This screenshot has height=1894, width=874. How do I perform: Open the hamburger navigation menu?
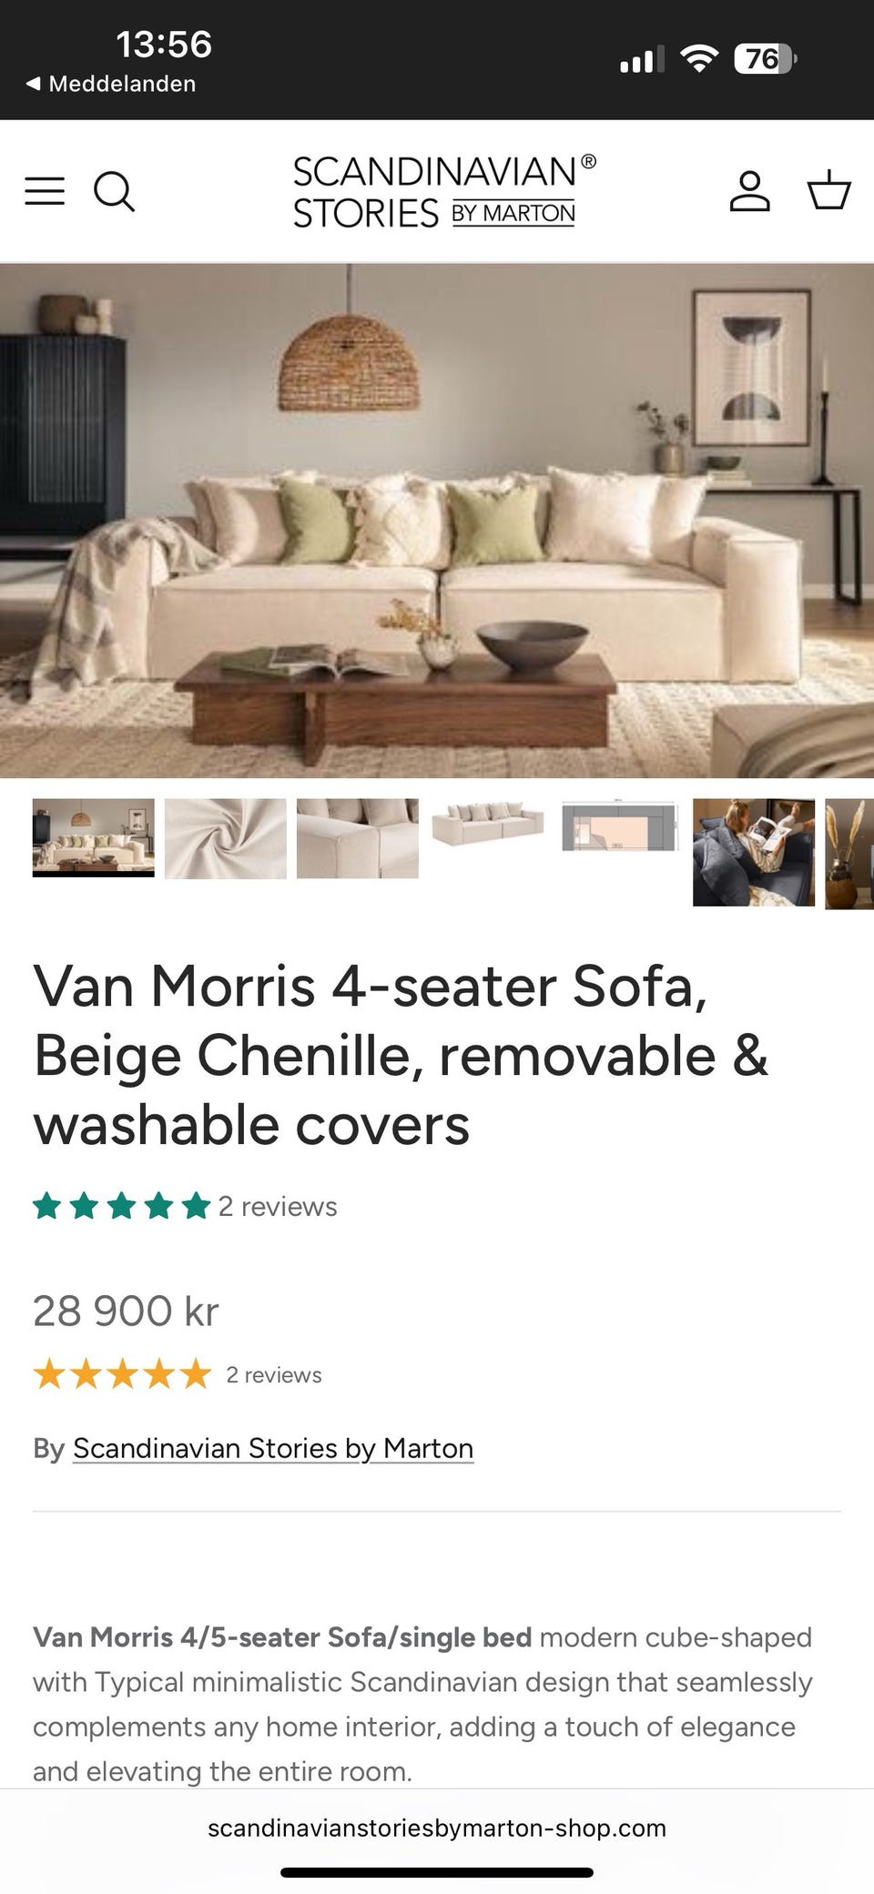point(45,191)
